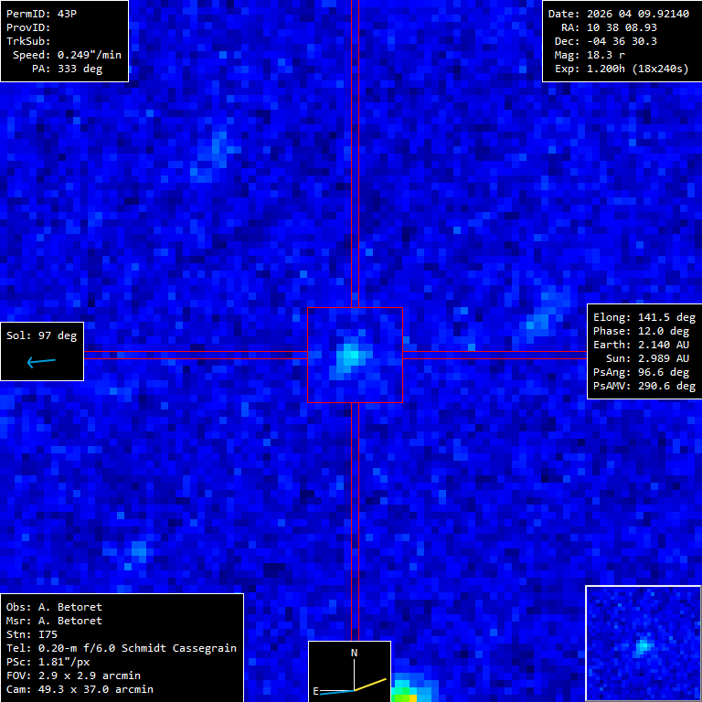Click the PermID: 43P text
The height and width of the screenshot is (702, 702).
click(x=41, y=14)
